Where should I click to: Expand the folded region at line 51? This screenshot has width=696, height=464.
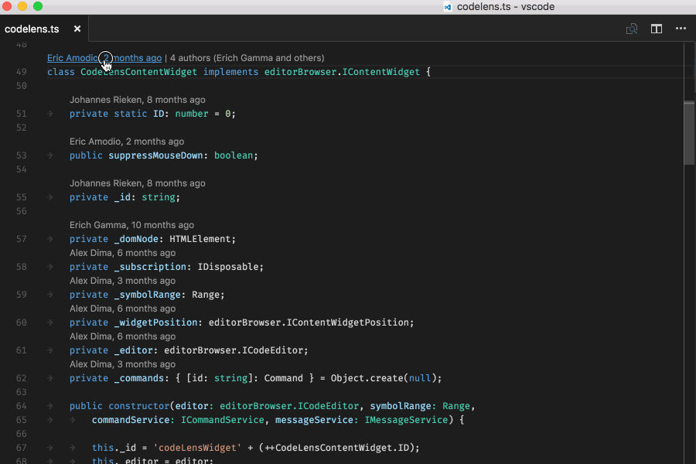[x=49, y=113]
